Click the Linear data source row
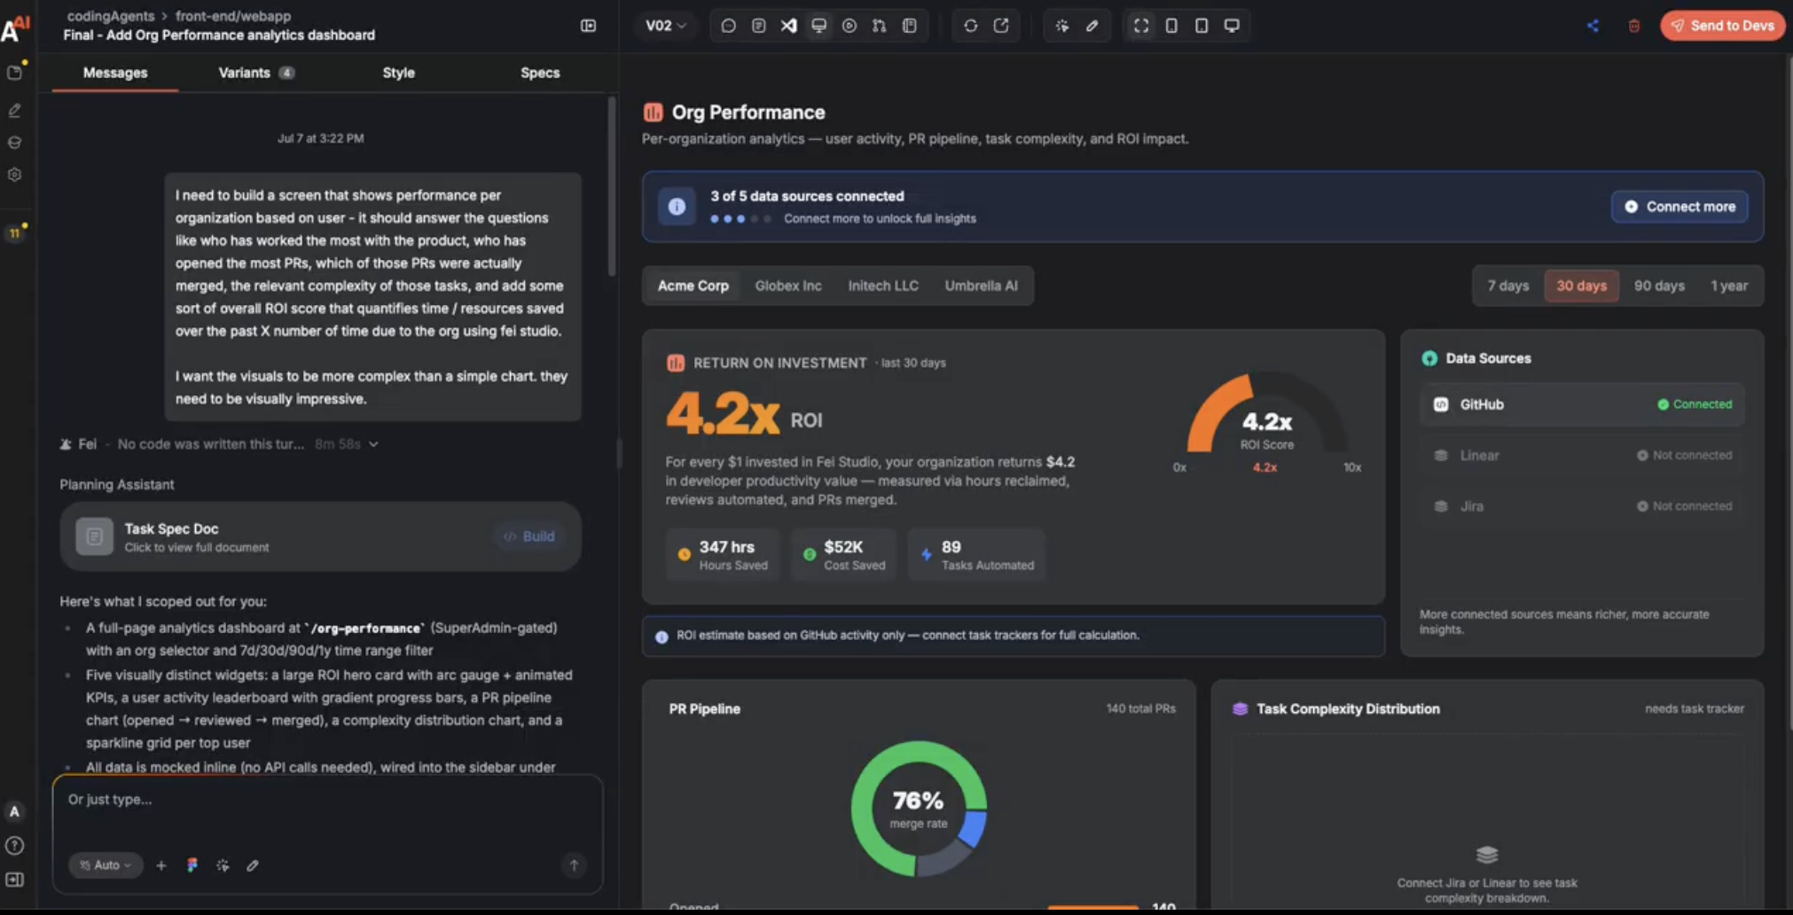 click(x=1582, y=455)
